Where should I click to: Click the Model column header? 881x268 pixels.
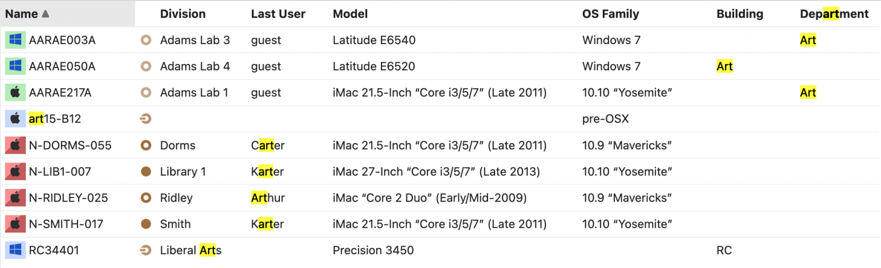click(x=350, y=14)
